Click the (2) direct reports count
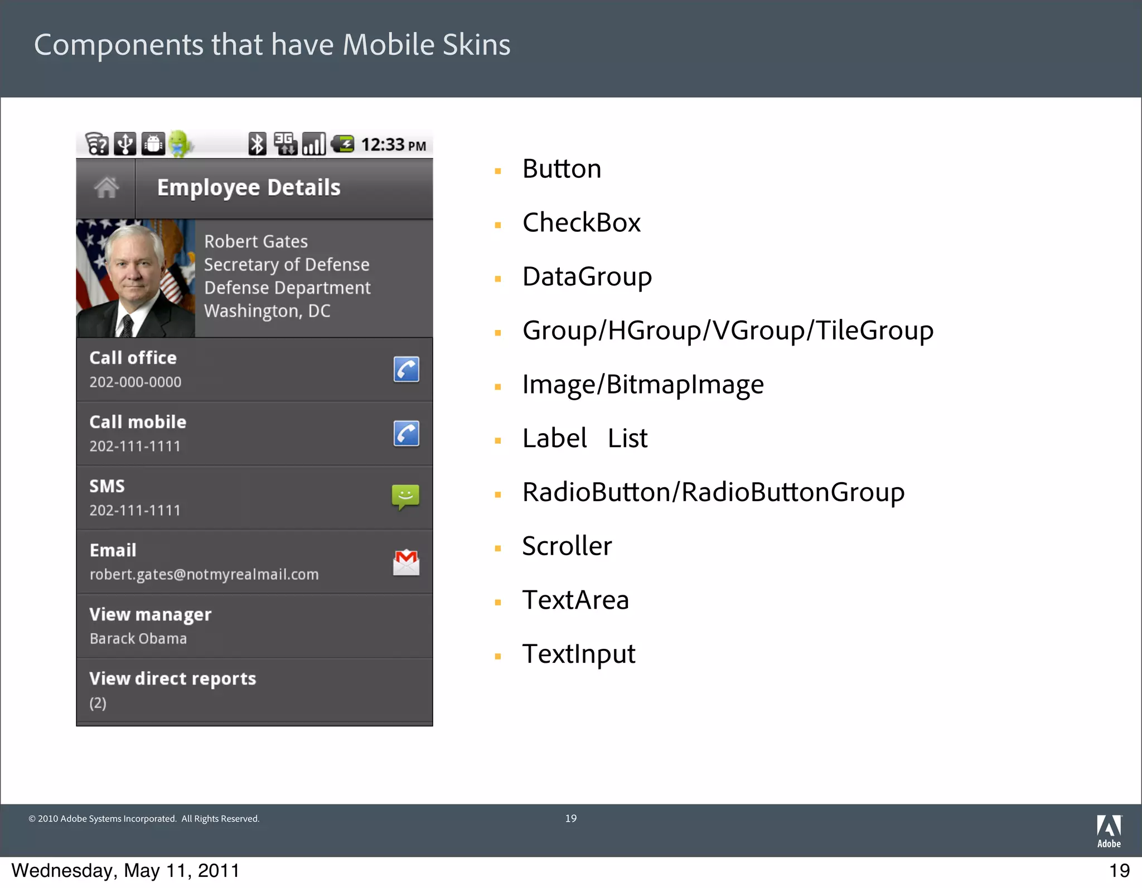 [98, 703]
